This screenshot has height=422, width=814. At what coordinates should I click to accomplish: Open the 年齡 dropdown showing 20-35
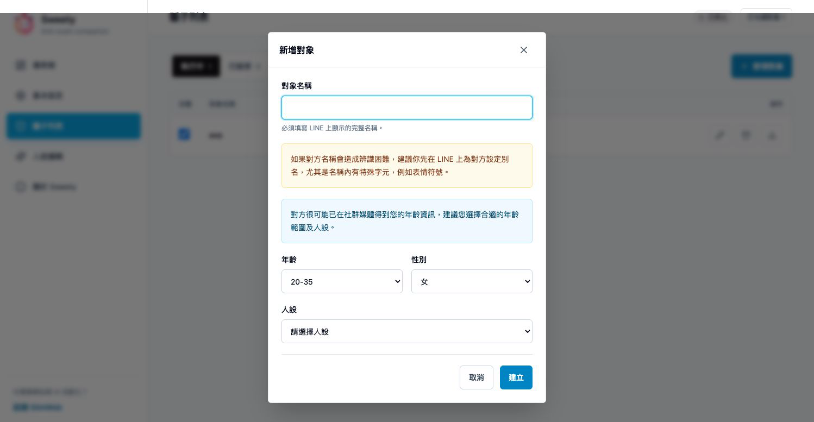coord(342,281)
